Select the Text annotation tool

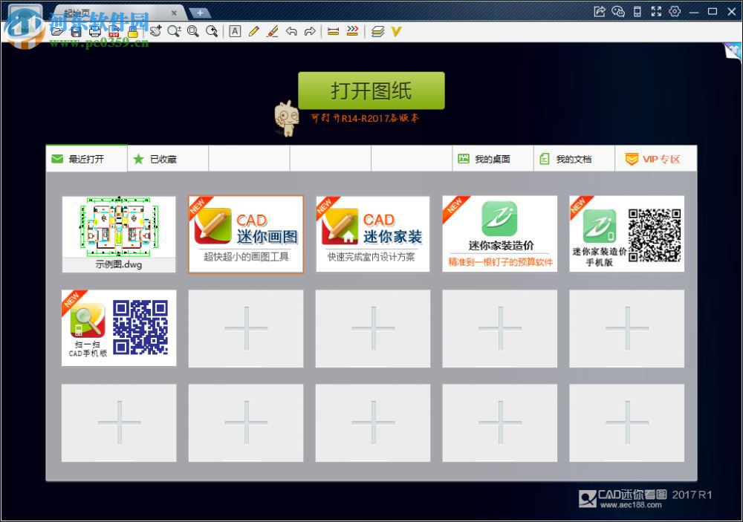(x=235, y=31)
